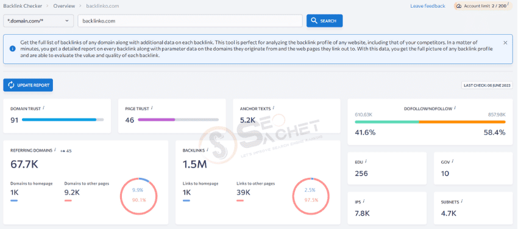Open the Leave feedback link
Image resolution: width=518 pixels, height=229 pixels.
coord(427,6)
